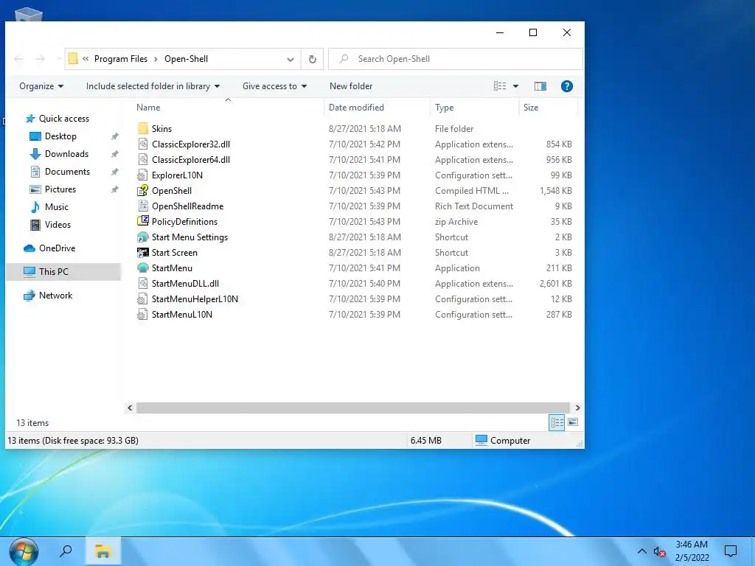
Task: Select Quick access in the navigation pane
Action: 63,119
